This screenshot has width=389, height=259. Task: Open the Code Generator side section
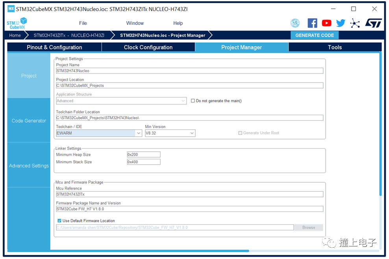pos(29,121)
